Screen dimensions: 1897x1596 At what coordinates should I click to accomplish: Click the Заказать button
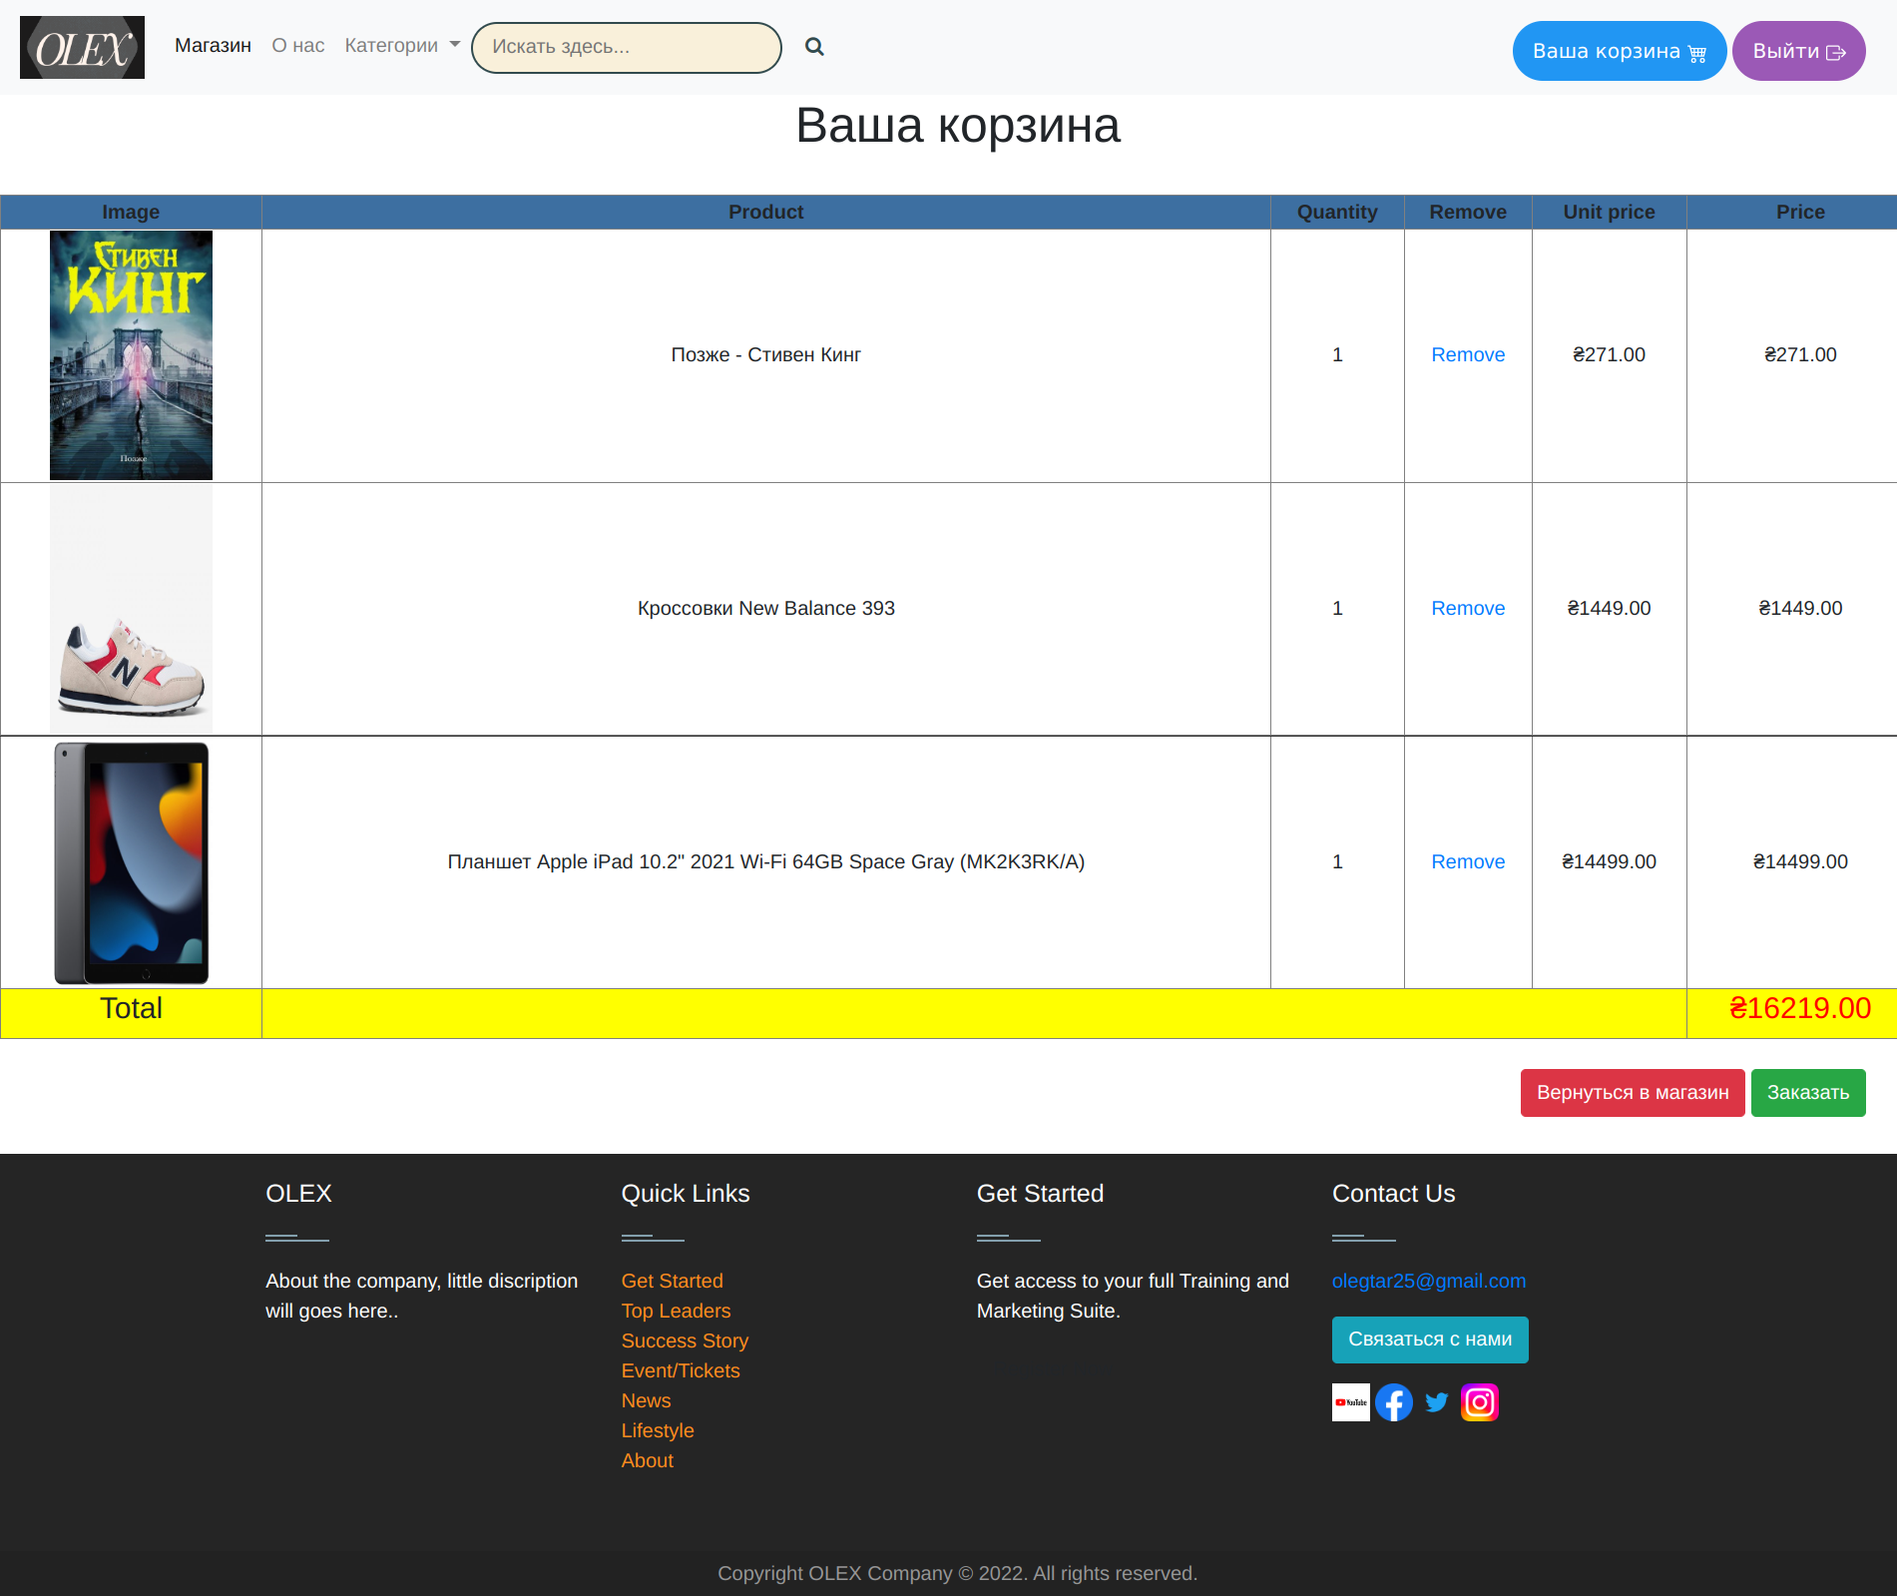point(1808,1092)
